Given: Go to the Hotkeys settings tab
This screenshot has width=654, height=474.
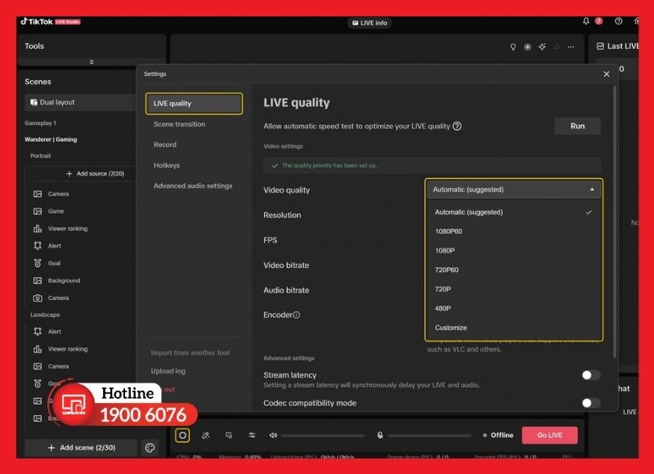Looking at the screenshot, I should click(167, 166).
